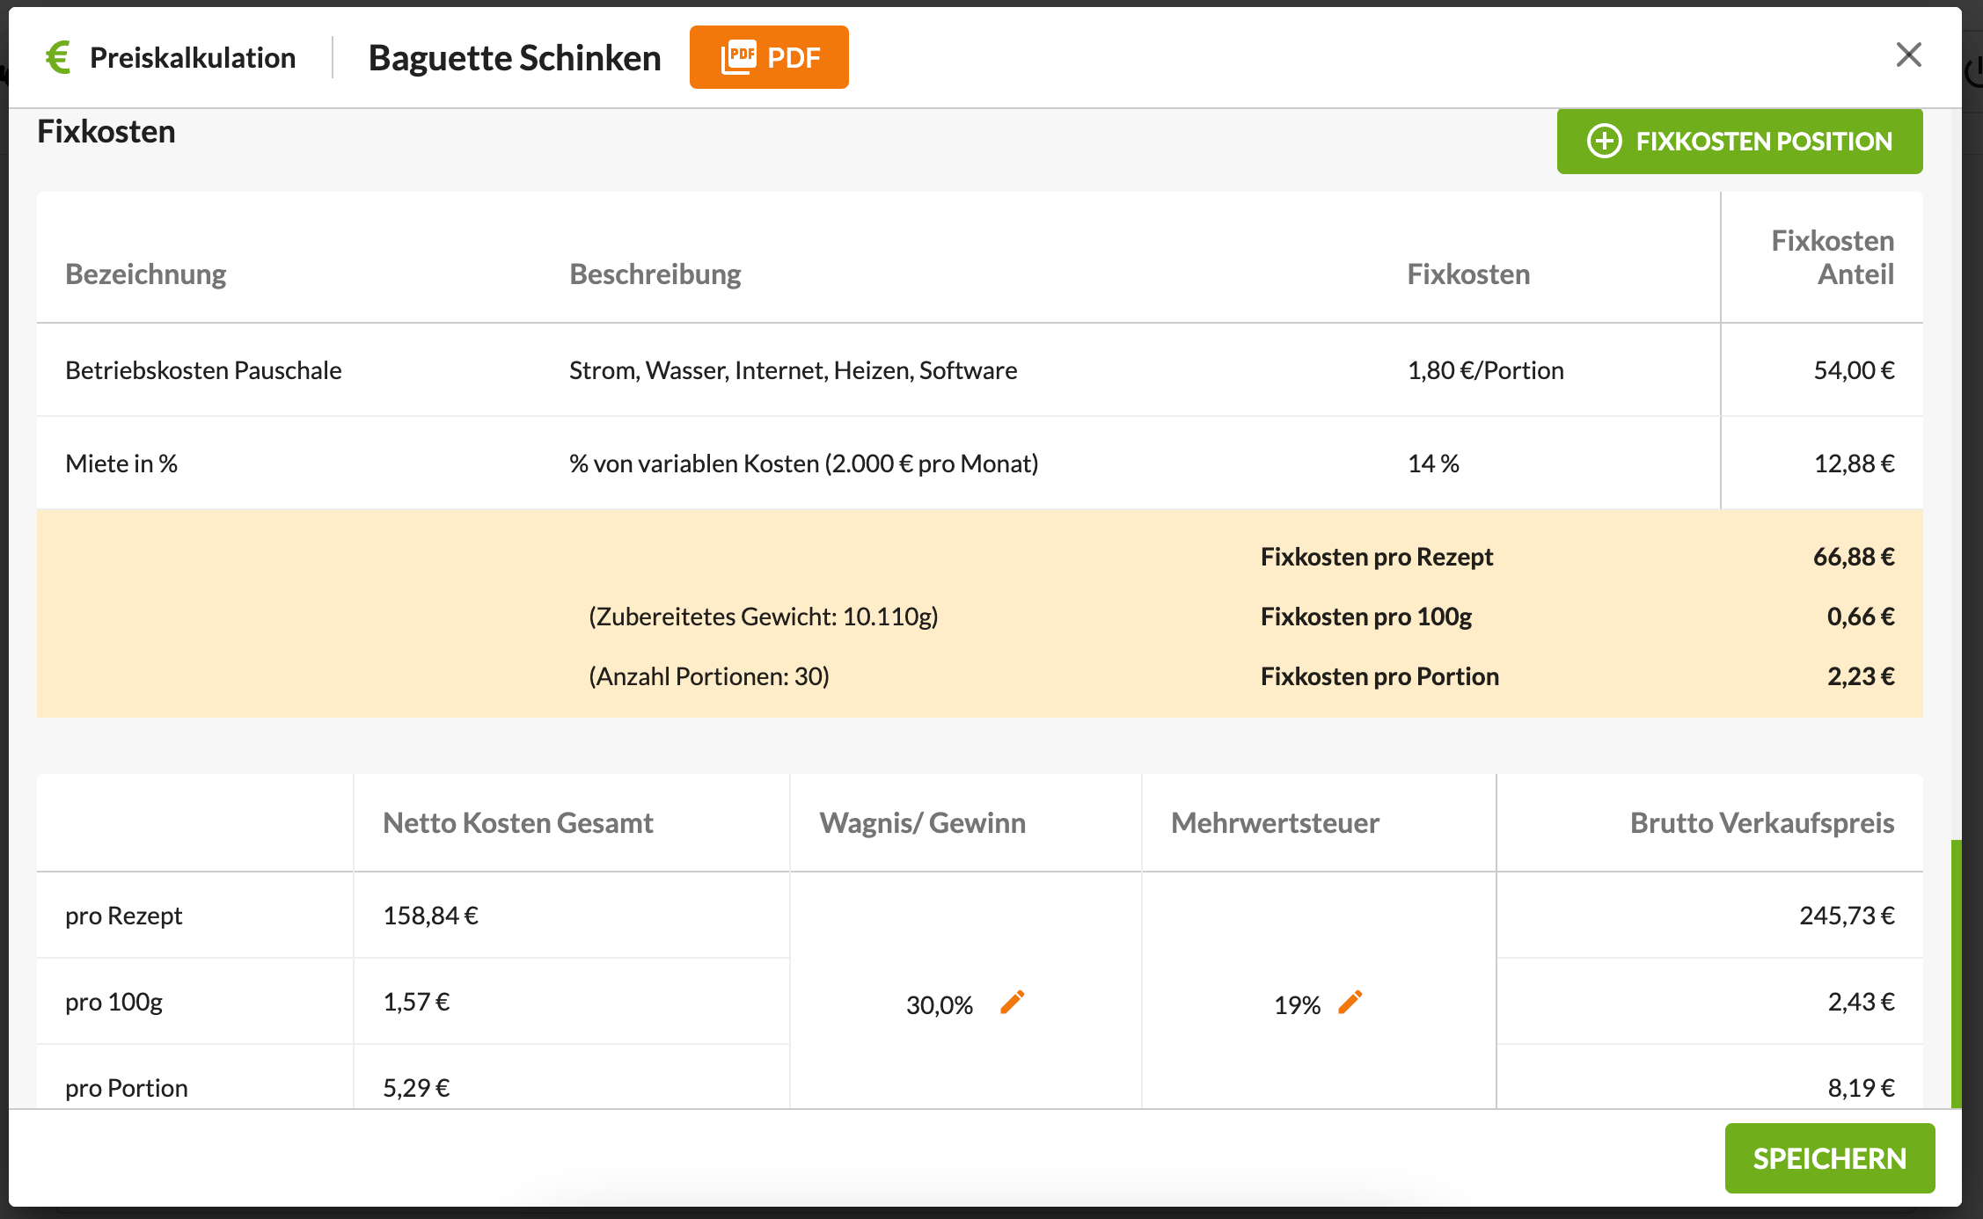Click the 5,29 € net cost per portion
This screenshot has width=1983, height=1219.
(416, 1088)
